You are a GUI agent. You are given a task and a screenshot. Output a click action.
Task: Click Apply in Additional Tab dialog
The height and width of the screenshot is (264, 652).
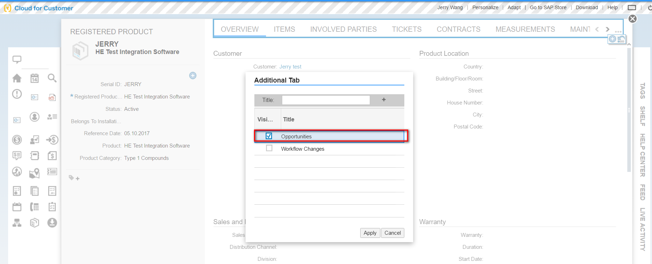click(x=370, y=233)
